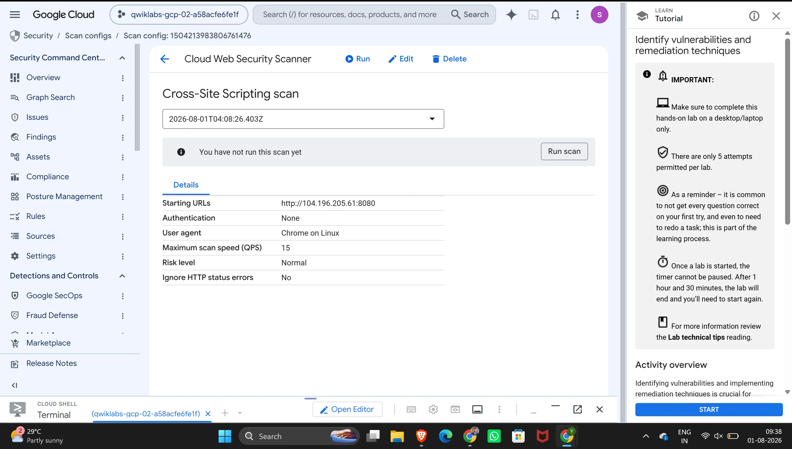Select the Details tab
Image resolution: width=792 pixels, height=449 pixels.
click(x=186, y=185)
